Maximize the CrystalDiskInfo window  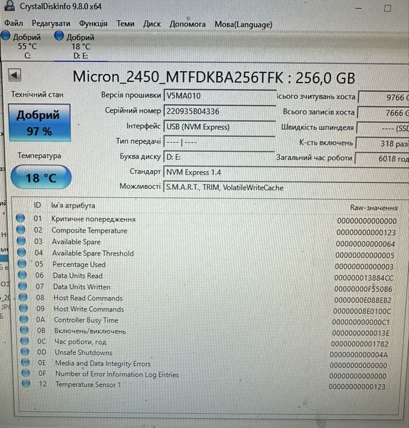point(388,9)
